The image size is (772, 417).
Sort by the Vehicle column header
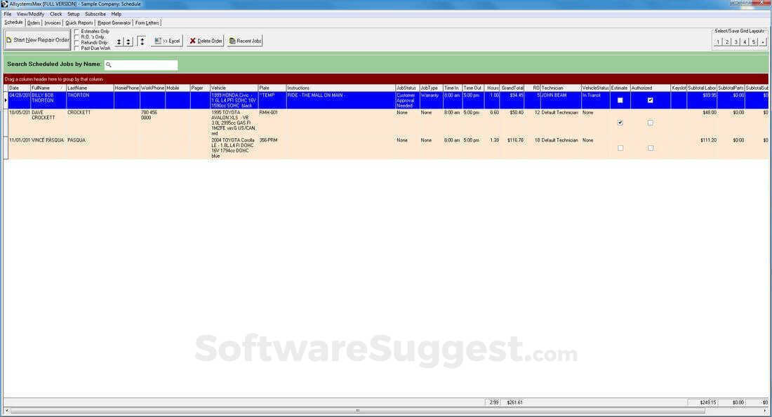coord(234,88)
